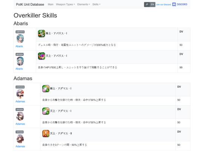Image resolution: width=204 pixels, height=153 pixels.
Task: Click the Overkiller Skills page heading
Action: pos(35,15)
